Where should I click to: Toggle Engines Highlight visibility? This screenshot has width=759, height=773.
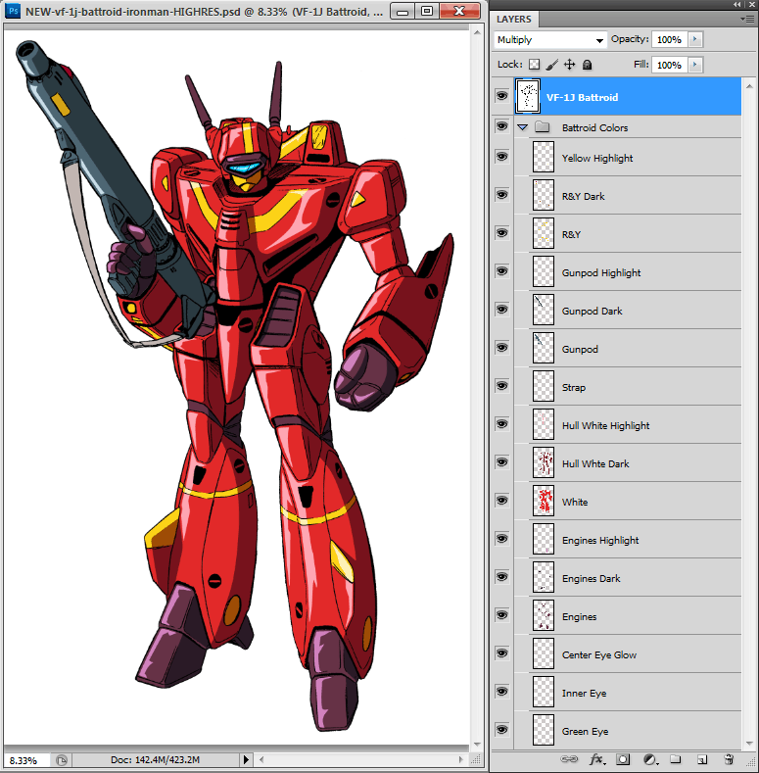point(501,538)
